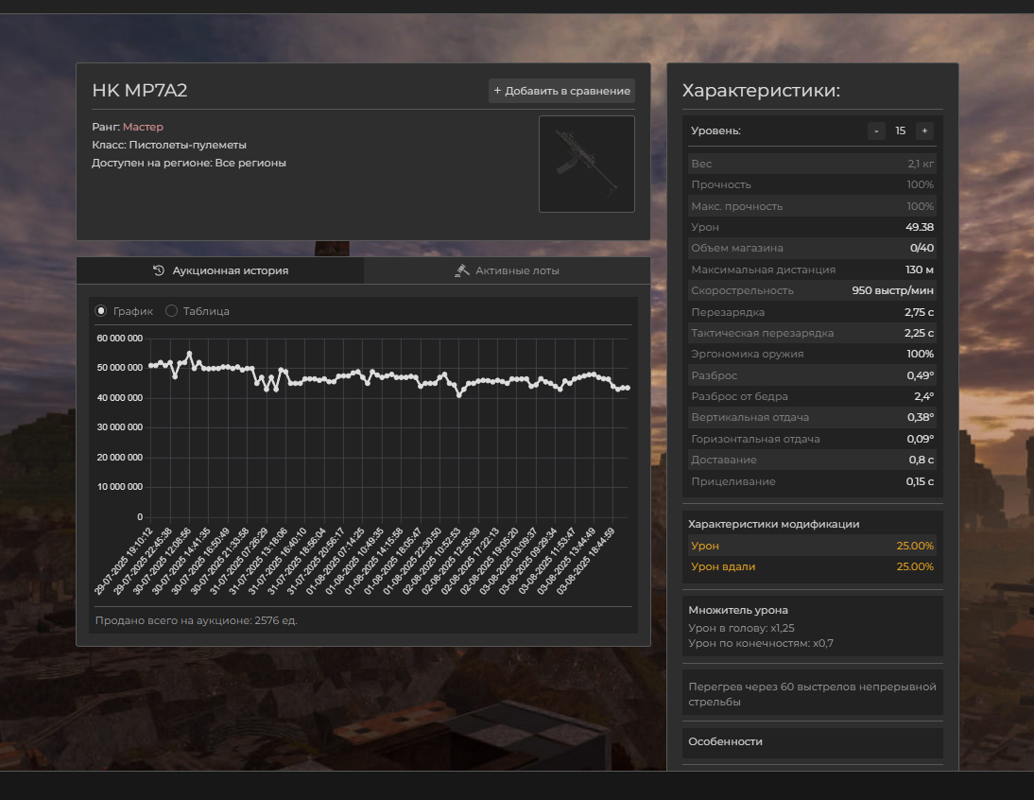Click the Вес 2,1 кг row
This screenshot has width=1034, height=800.
(x=813, y=164)
